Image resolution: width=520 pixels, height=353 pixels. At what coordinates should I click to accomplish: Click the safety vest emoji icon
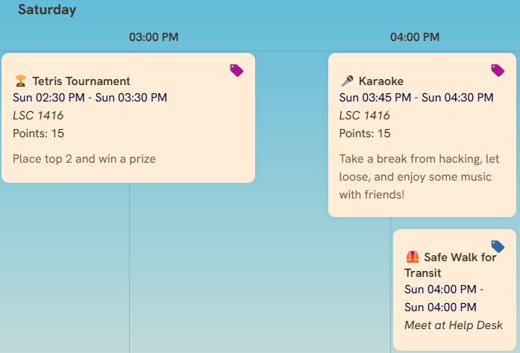coord(413,257)
